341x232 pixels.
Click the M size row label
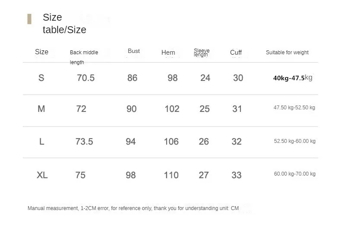(x=41, y=109)
